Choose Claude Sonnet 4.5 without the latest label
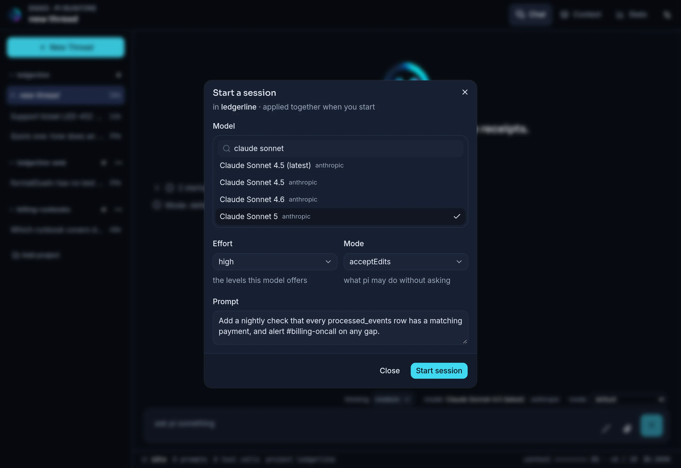This screenshot has width=681, height=468. pos(340,182)
